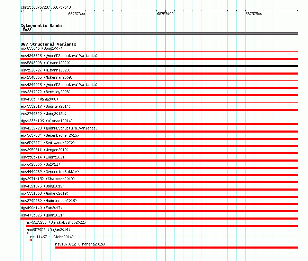The image size is (308, 261).
Task: Click the small red start marker of nsv1146711
Action: (31, 240)
